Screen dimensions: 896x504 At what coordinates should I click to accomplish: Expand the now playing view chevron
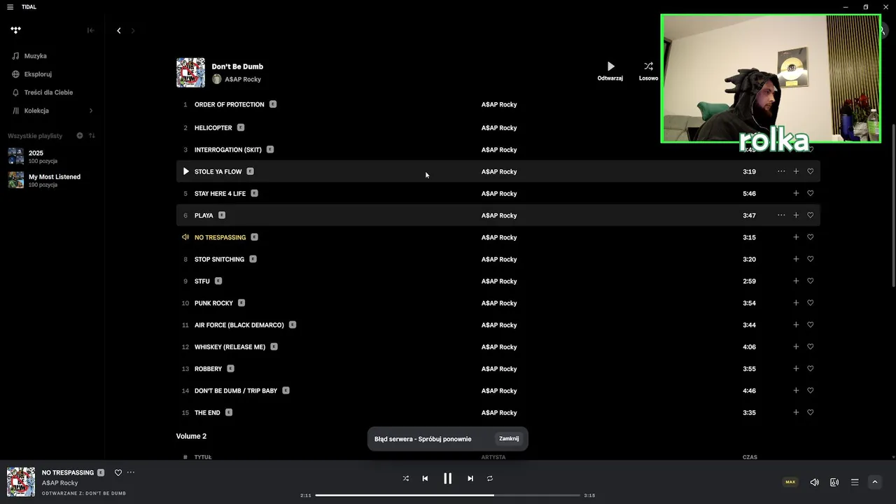(874, 482)
